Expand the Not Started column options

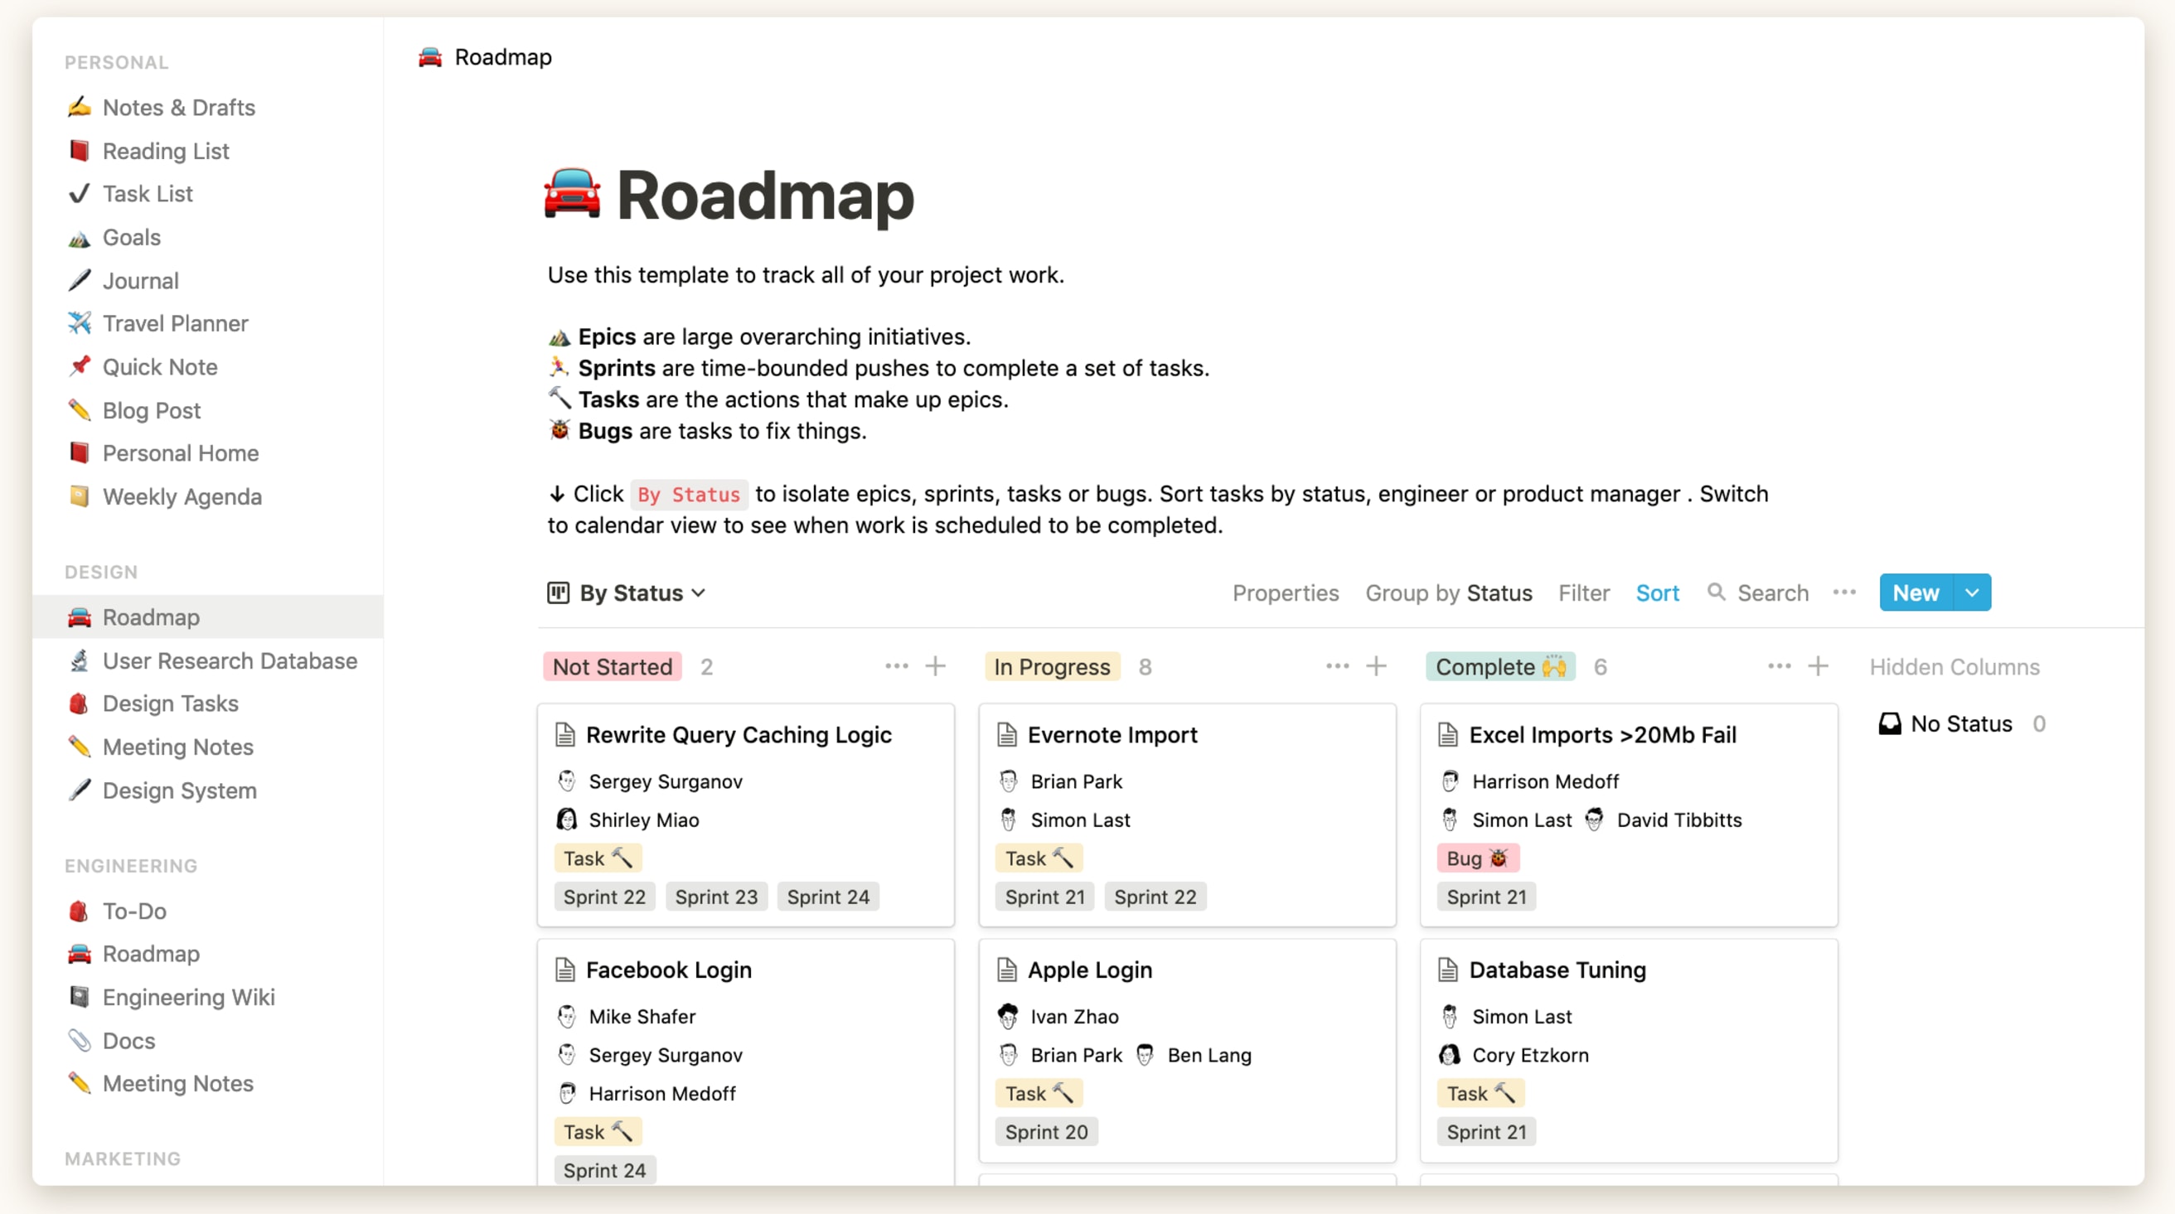(895, 665)
